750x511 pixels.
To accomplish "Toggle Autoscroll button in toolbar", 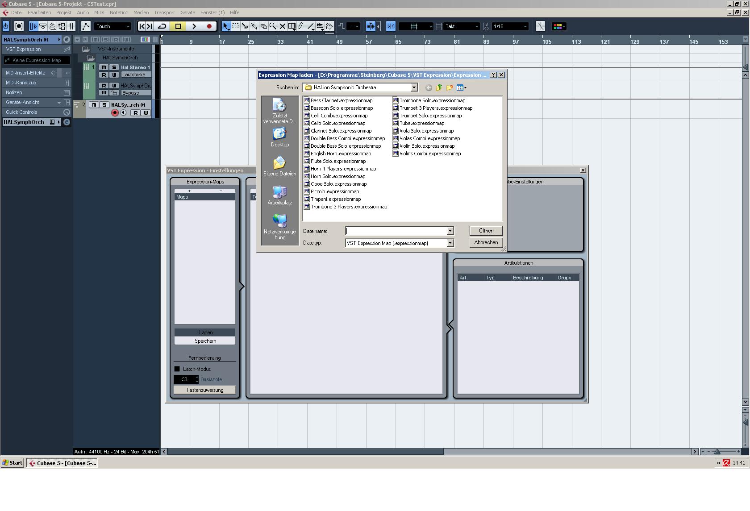I will [370, 26].
